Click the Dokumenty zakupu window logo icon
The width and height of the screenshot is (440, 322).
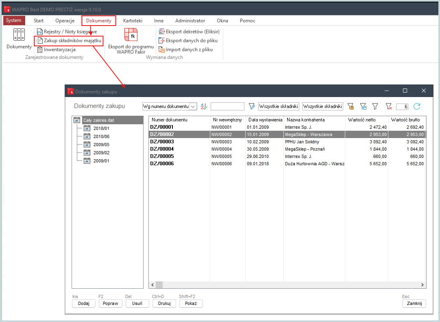[71, 91]
